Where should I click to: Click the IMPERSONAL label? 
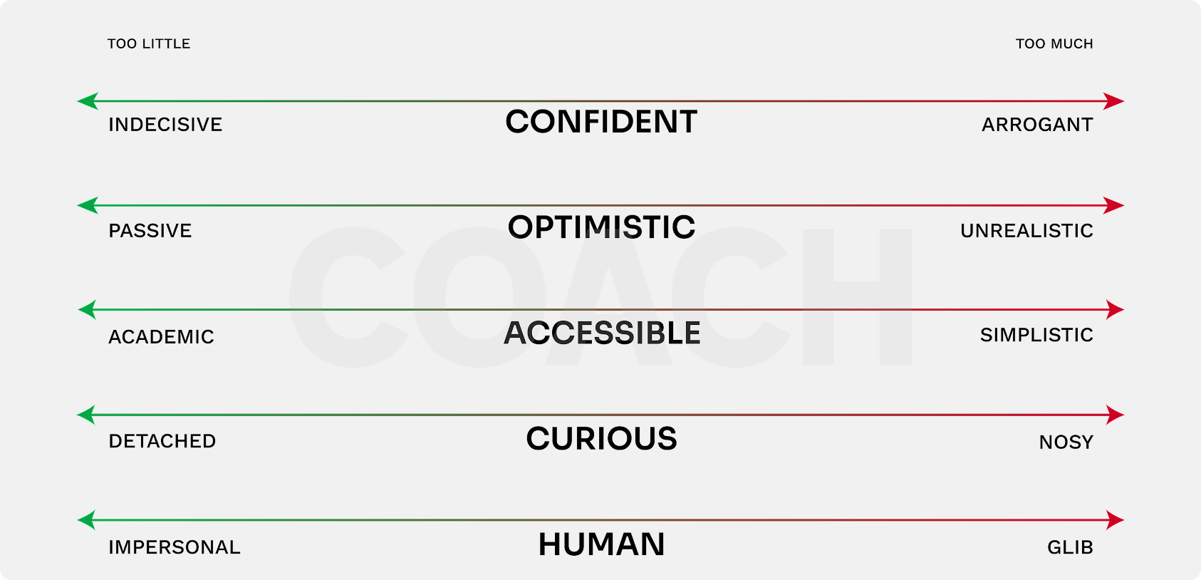tap(175, 547)
